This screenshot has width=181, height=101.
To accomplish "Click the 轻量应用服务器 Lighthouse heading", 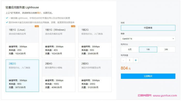I will (x=22, y=8).
